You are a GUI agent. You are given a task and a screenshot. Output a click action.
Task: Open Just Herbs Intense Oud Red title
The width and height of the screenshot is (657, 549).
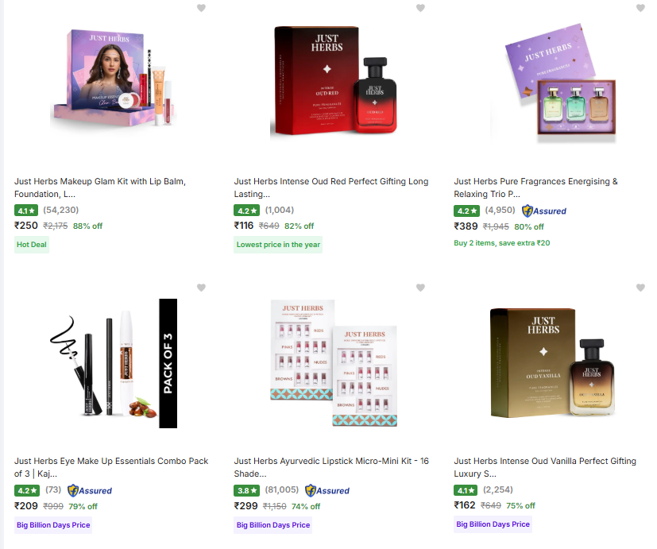(331, 188)
